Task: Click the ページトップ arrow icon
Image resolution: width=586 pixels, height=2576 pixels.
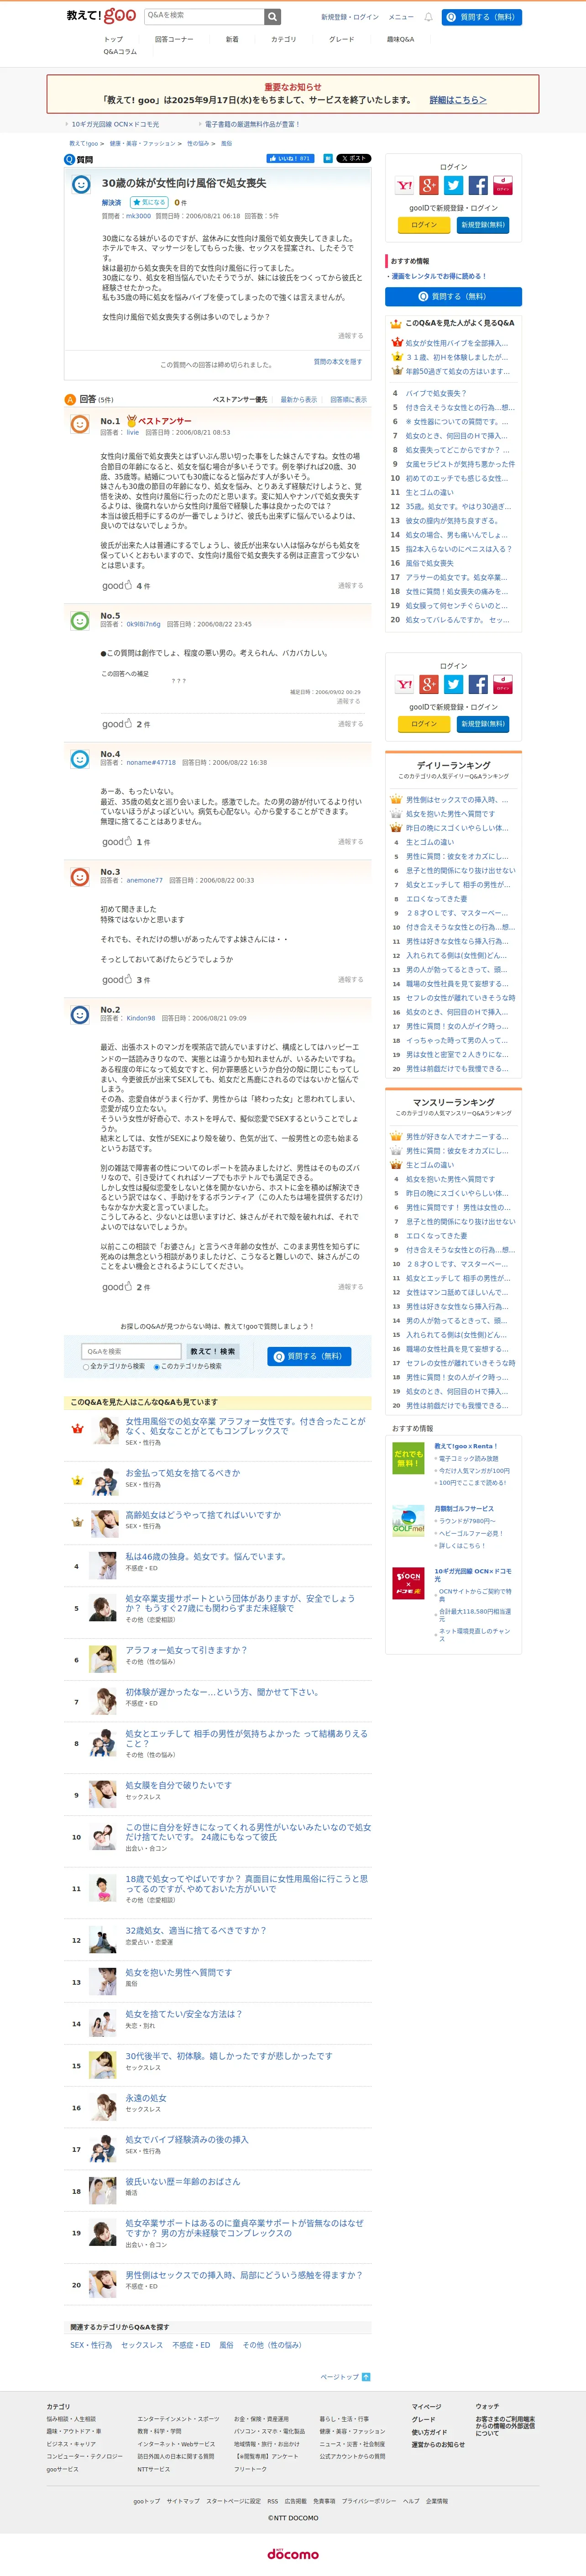Action: 366,2377
